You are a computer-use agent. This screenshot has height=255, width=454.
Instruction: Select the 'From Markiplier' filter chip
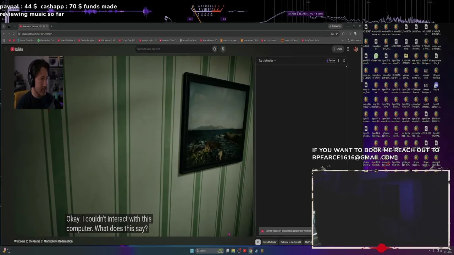pos(270,242)
